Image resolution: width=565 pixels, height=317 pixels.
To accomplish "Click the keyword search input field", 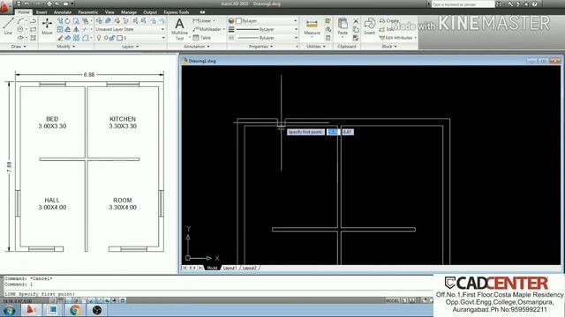I will point(463,4).
